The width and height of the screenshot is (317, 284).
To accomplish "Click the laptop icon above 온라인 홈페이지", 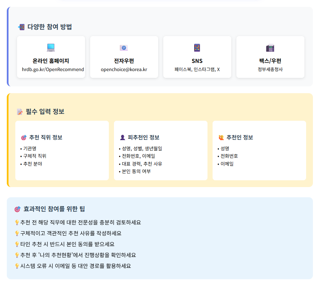I will pyautogui.click(x=51, y=48).
